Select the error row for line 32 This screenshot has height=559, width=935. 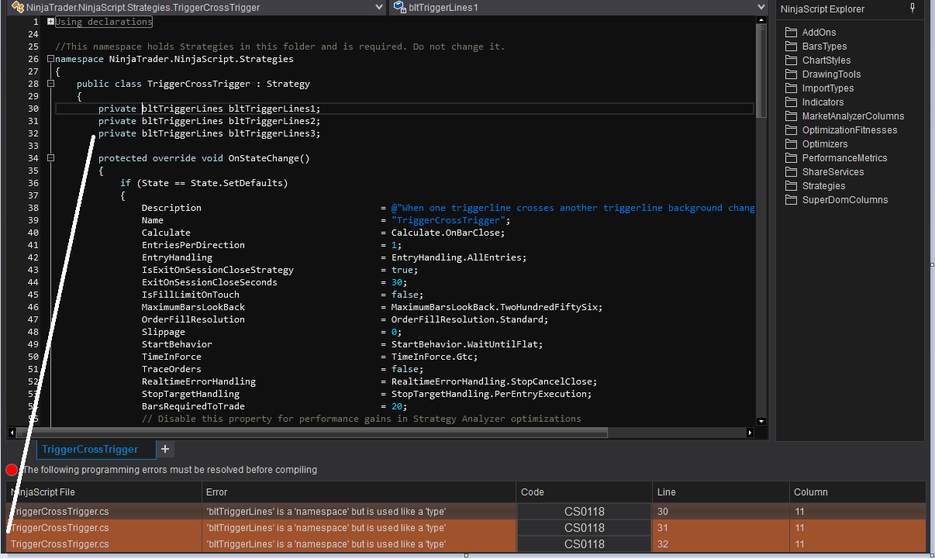(310, 544)
